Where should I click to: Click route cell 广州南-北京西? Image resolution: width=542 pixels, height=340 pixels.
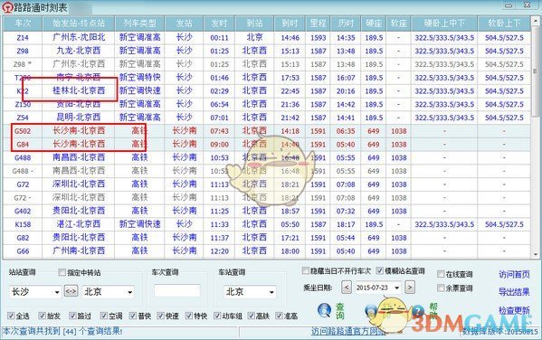79,250
